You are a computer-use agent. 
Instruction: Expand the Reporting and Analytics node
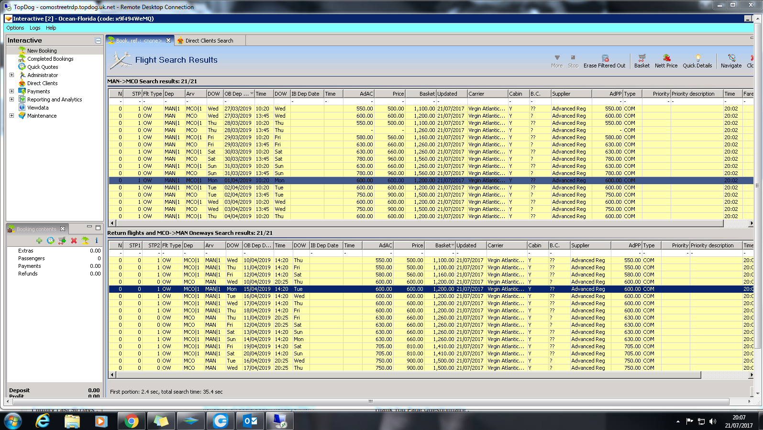tap(11, 99)
